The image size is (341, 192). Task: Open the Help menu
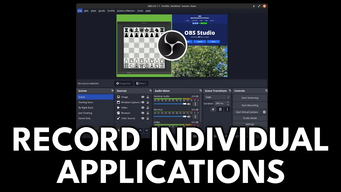pyautogui.click(x=148, y=11)
